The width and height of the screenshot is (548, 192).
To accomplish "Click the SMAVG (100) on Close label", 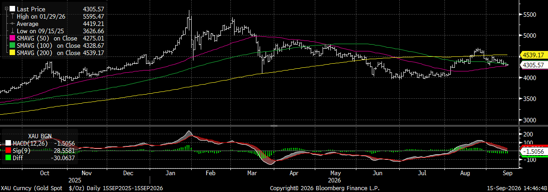I will pos(48,45).
